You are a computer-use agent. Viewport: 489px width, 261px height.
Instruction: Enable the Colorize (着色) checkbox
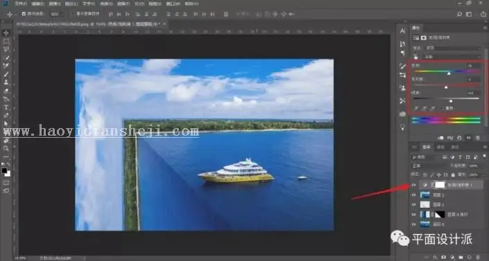(443, 109)
